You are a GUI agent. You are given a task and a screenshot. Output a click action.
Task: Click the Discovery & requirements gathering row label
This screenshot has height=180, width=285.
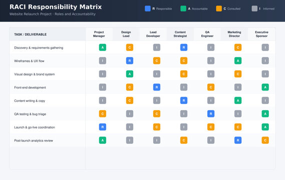coord(39,47)
